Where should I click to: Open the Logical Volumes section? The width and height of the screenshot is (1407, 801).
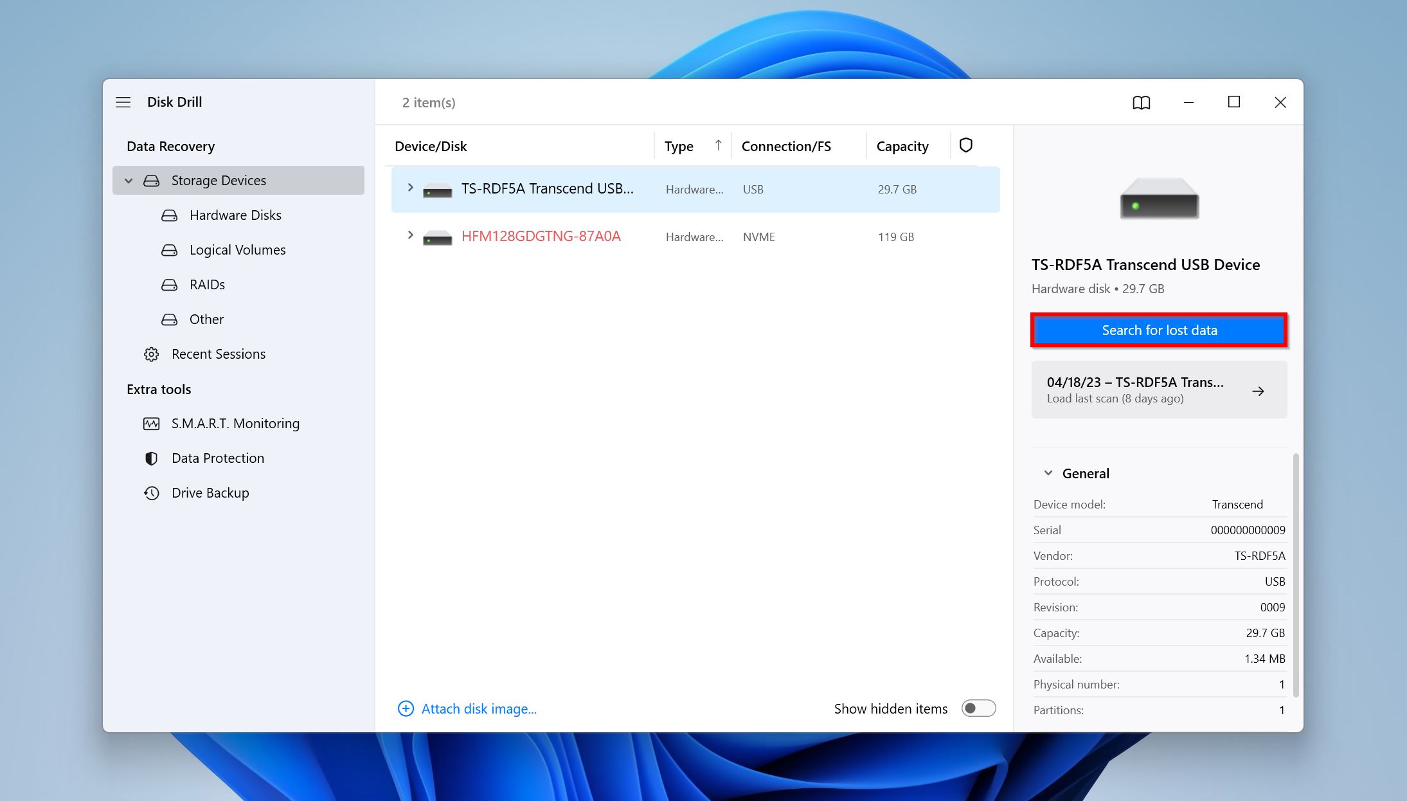pos(237,249)
